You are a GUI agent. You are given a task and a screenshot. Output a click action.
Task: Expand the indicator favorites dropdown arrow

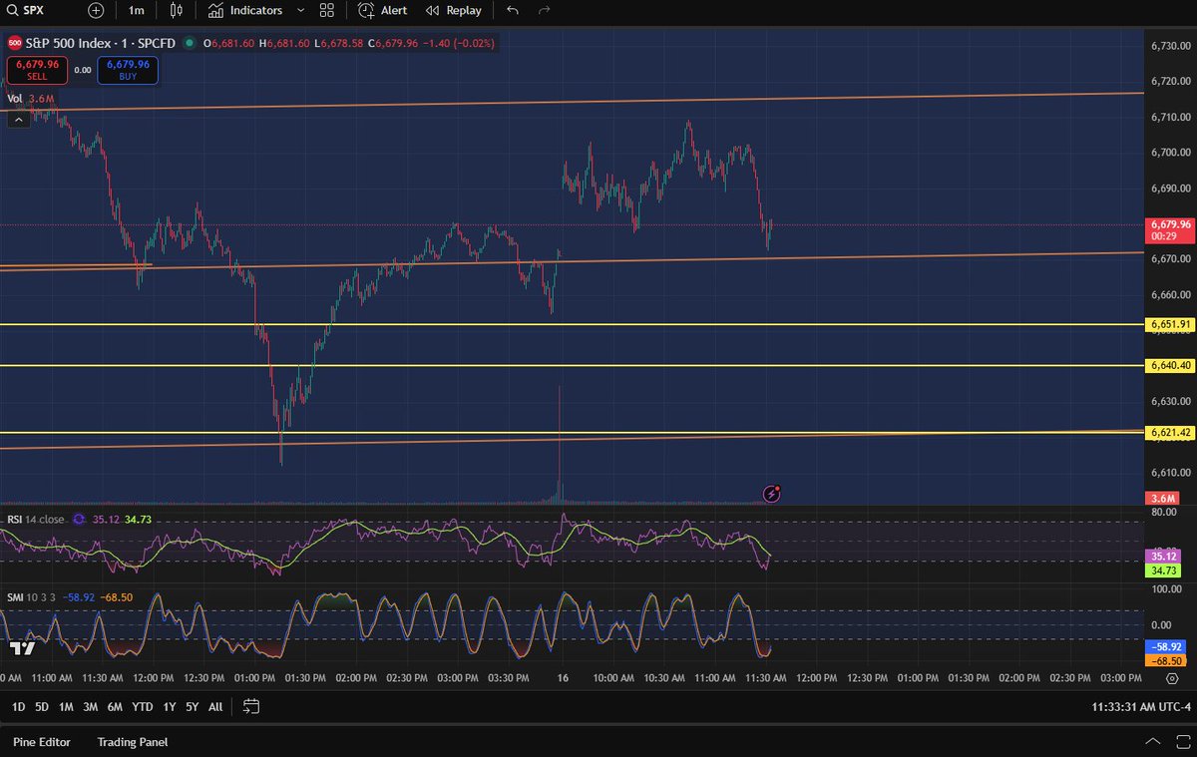point(299,10)
